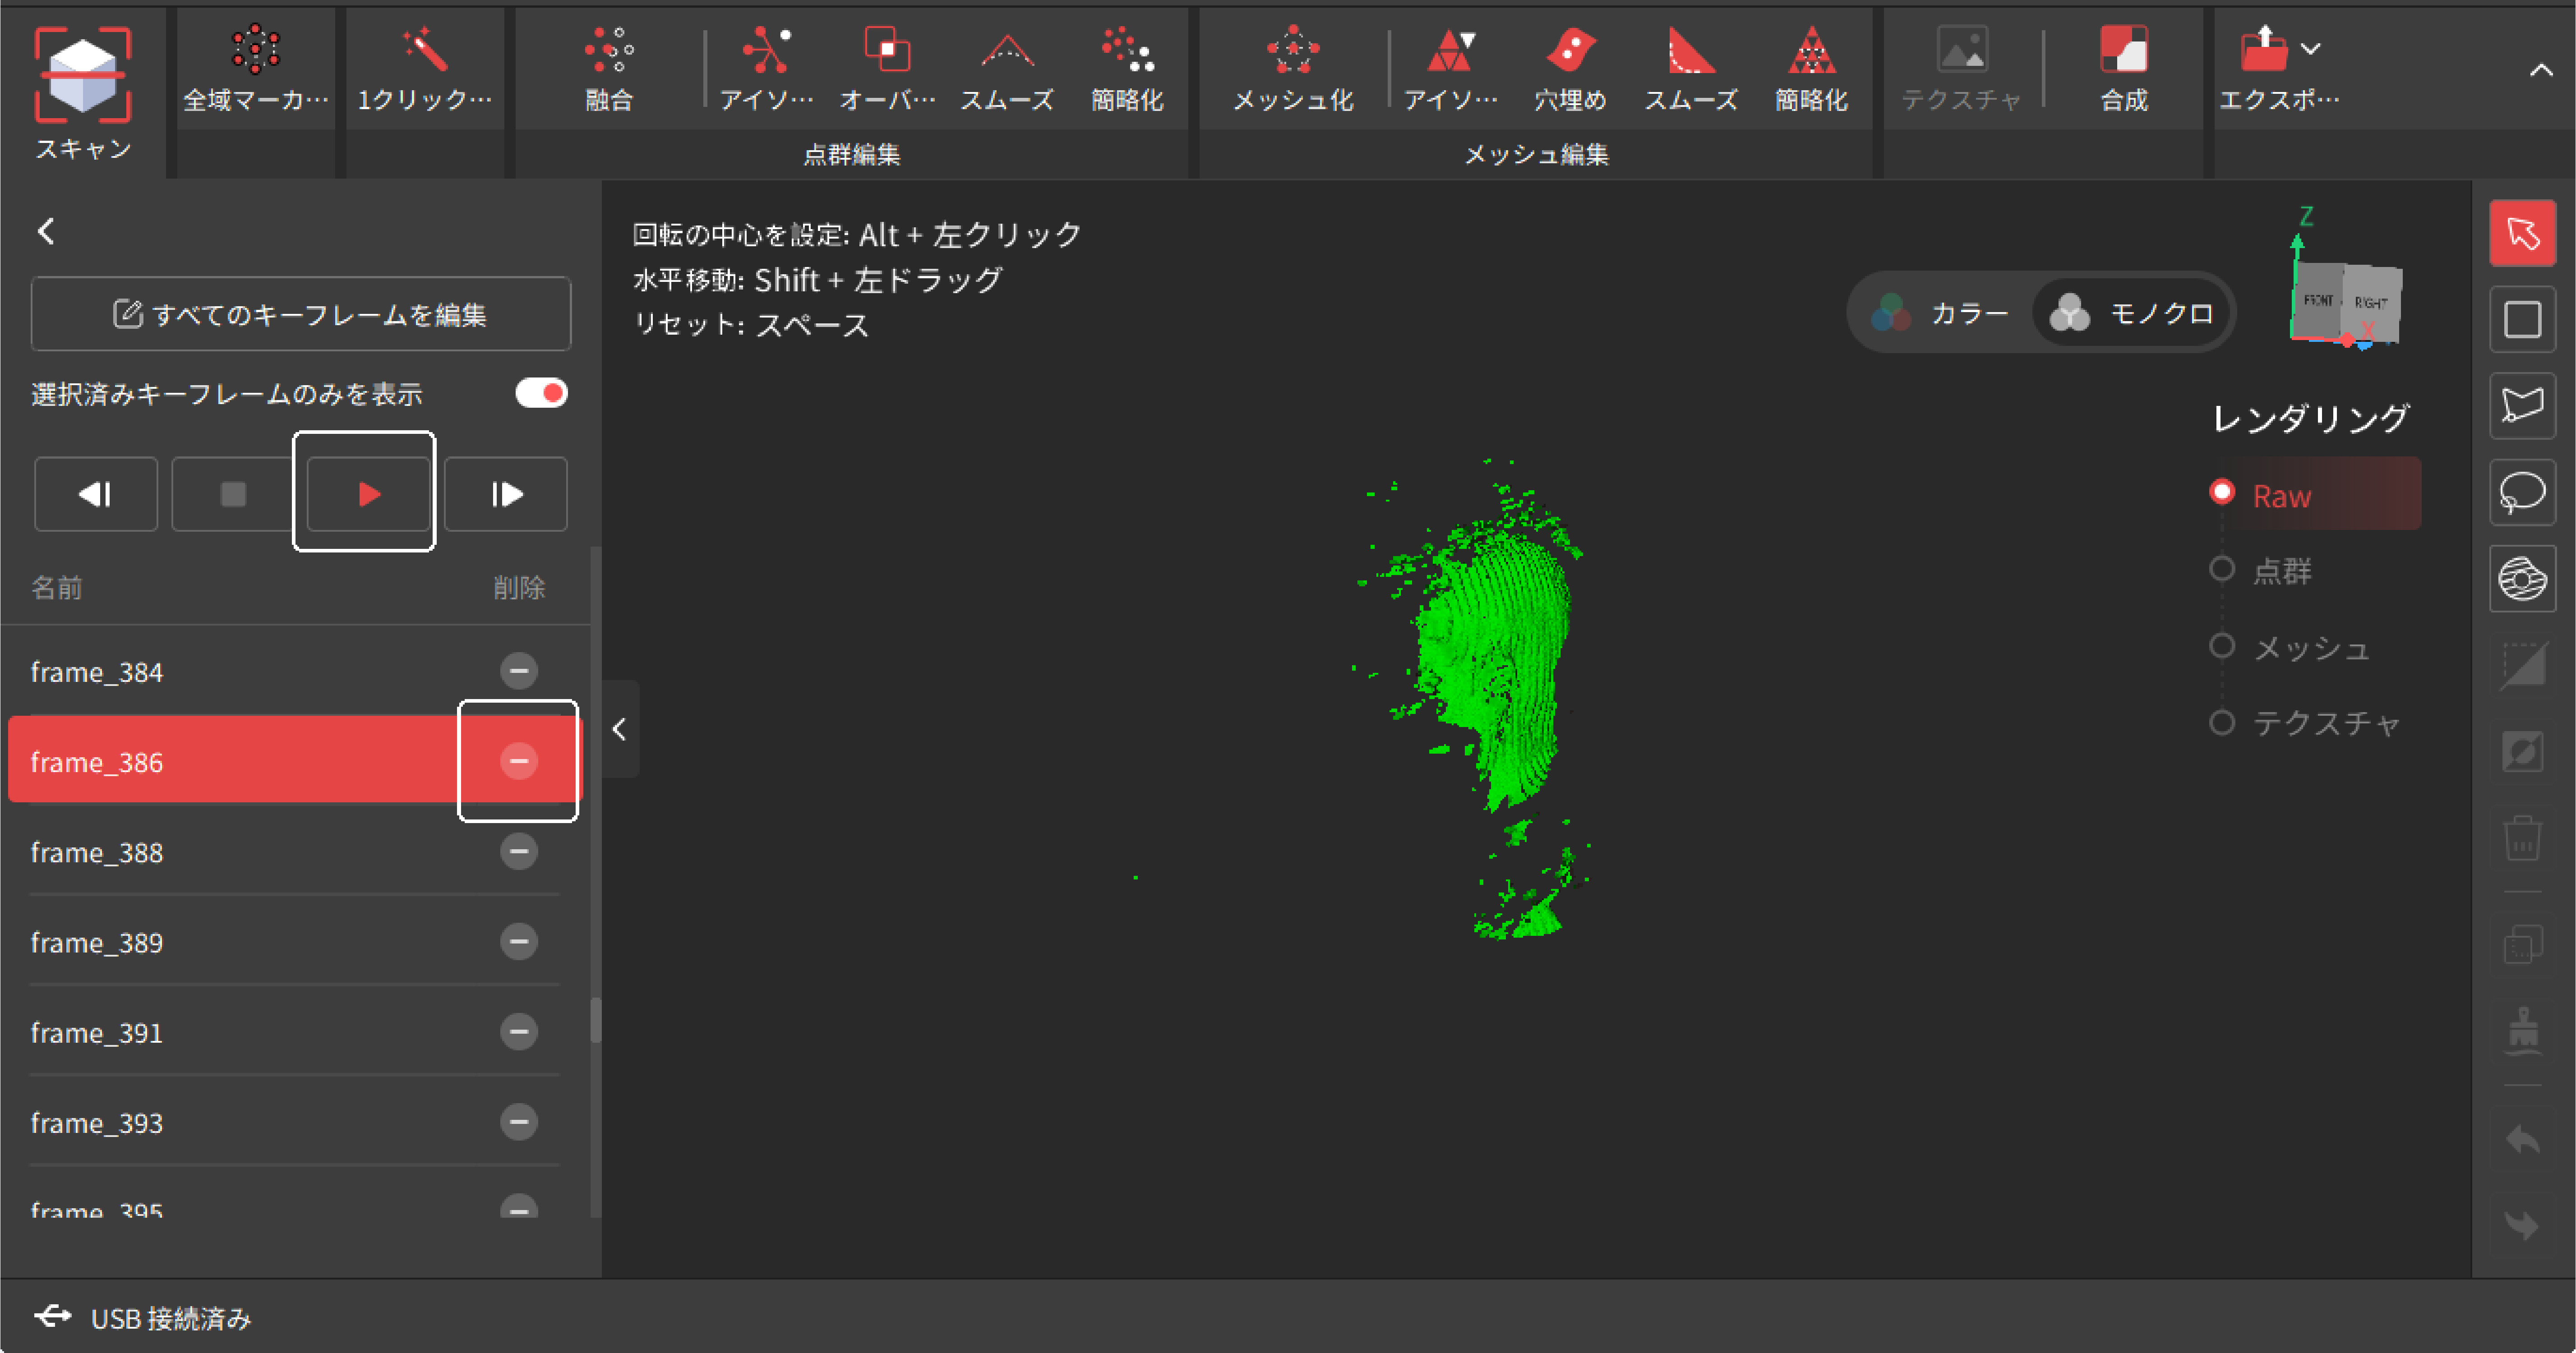Select frame_386 row
Image resolution: width=2576 pixels, height=1353 pixels.
pyautogui.click(x=295, y=761)
